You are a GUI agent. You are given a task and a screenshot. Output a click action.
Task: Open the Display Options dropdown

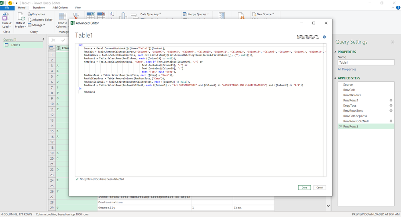click(x=308, y=37)
